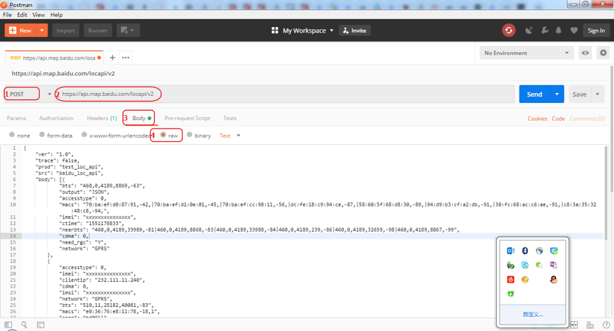Expand the My Workspace dropdown
Image resolution: width=614 pixels, height=331 pixels.
click(x=332, y=31)
